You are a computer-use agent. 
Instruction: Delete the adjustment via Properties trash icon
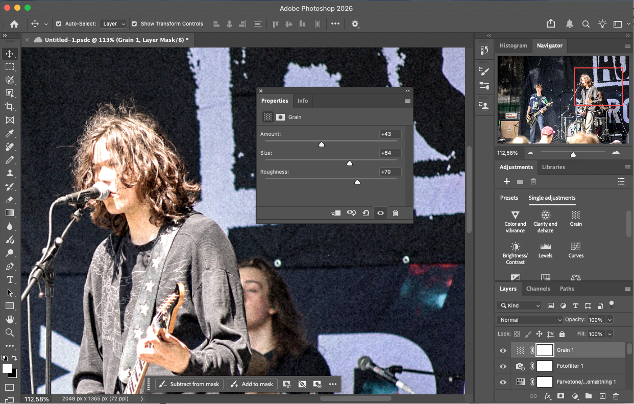coord(395,213)
